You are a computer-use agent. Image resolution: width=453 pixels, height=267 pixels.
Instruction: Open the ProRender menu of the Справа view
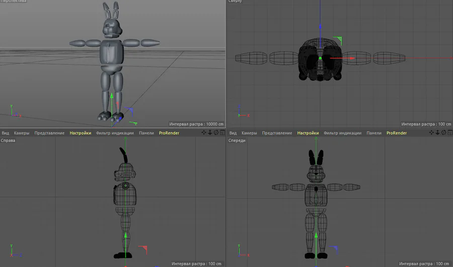(x=169, y=133)
